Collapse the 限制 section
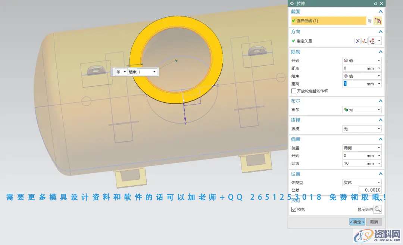Image resolution: width=403 pixels, height=245 pixels. click(380, 52)
